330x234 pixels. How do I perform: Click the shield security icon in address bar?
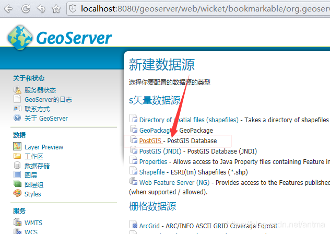pos(73,9)
